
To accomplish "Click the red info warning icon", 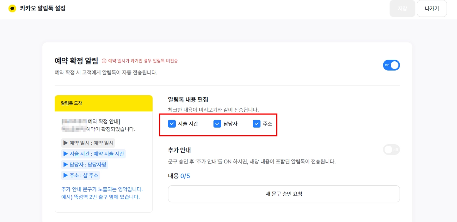I will coord(104,61).
